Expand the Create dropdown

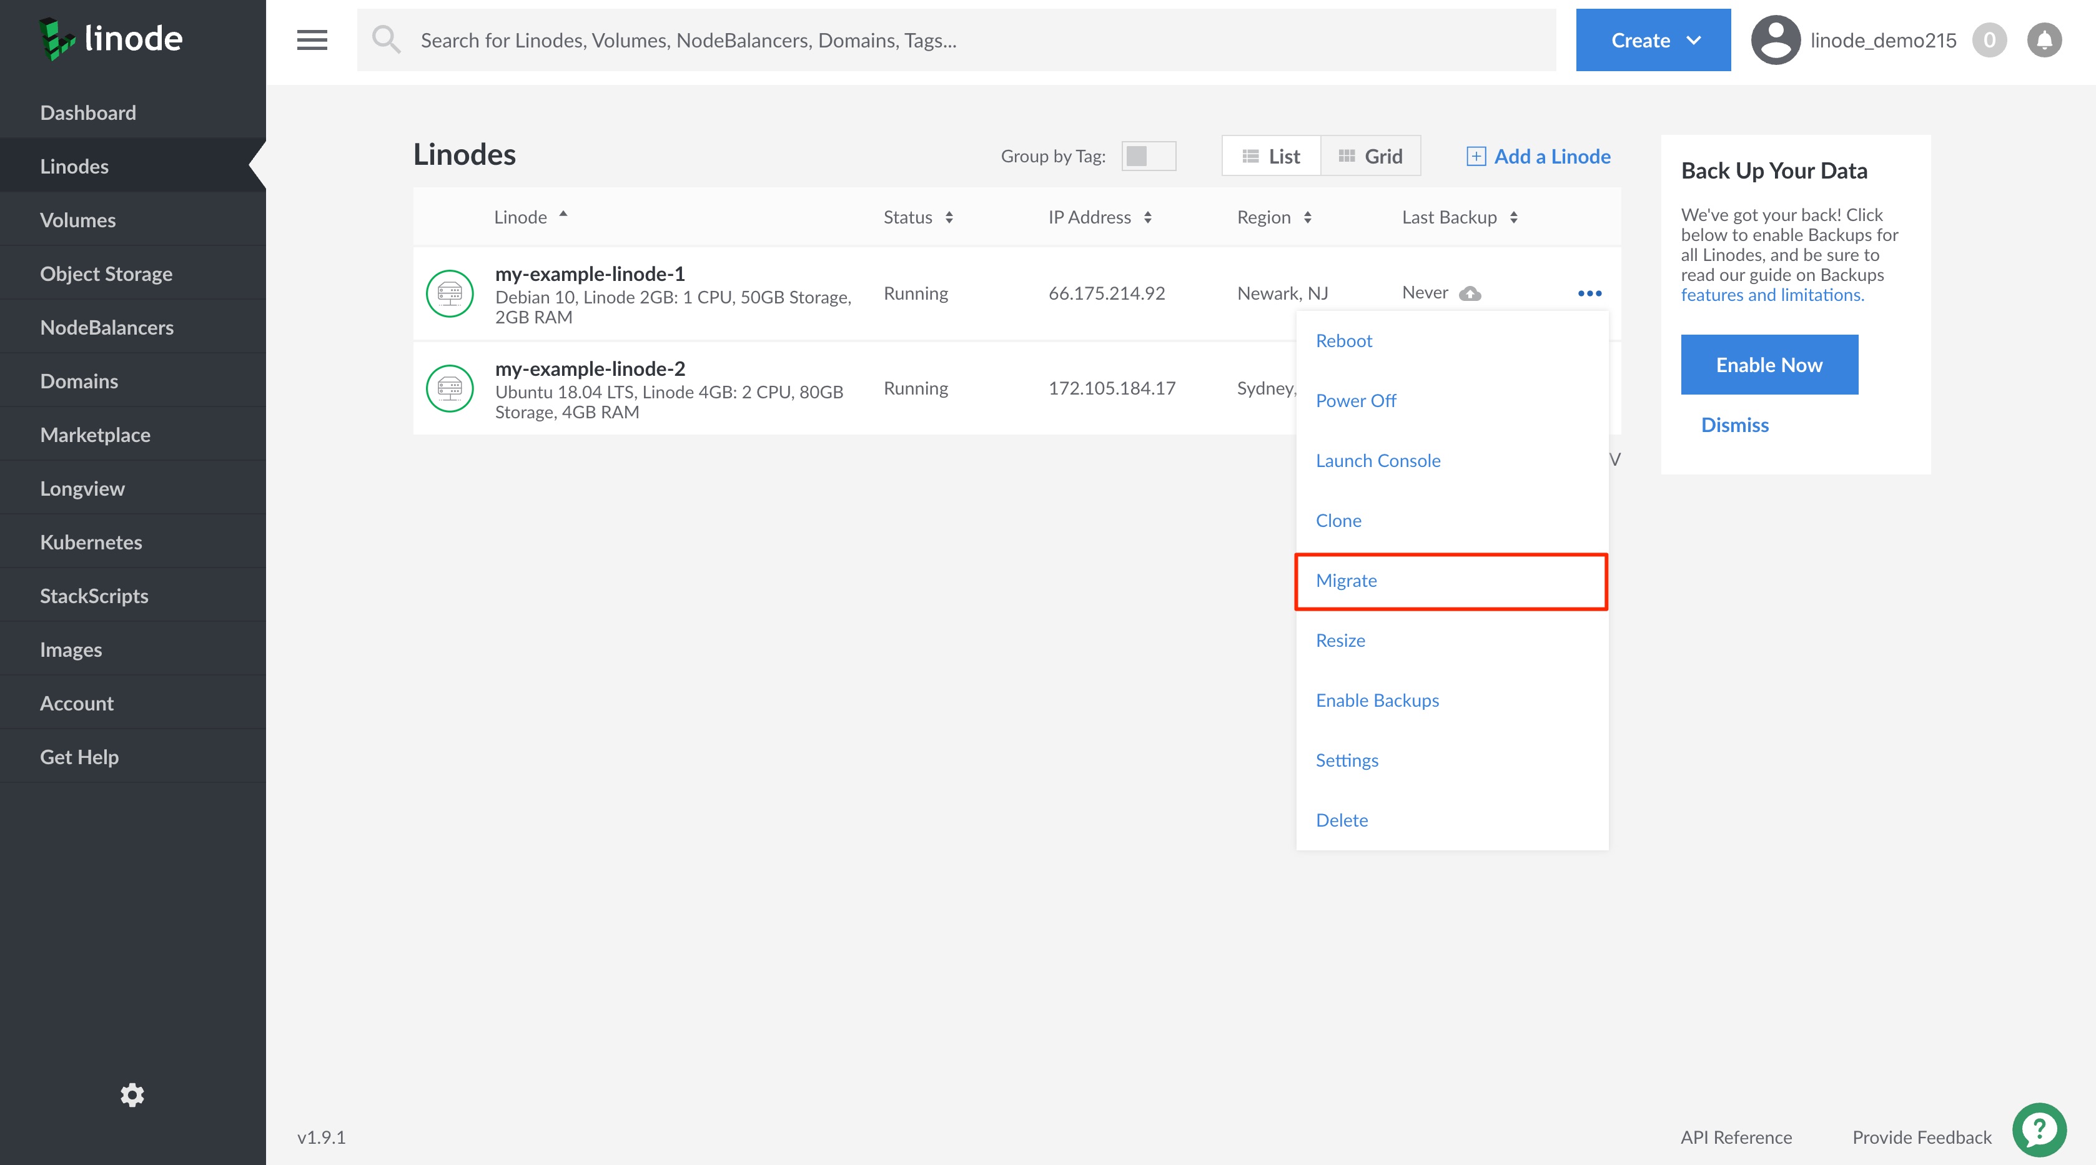[1653, 40]
